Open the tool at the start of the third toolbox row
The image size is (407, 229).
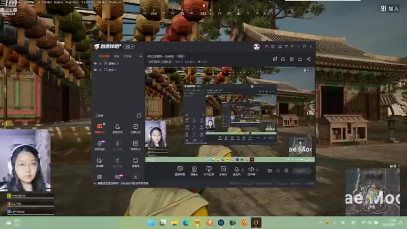click(x=100, y=162)
